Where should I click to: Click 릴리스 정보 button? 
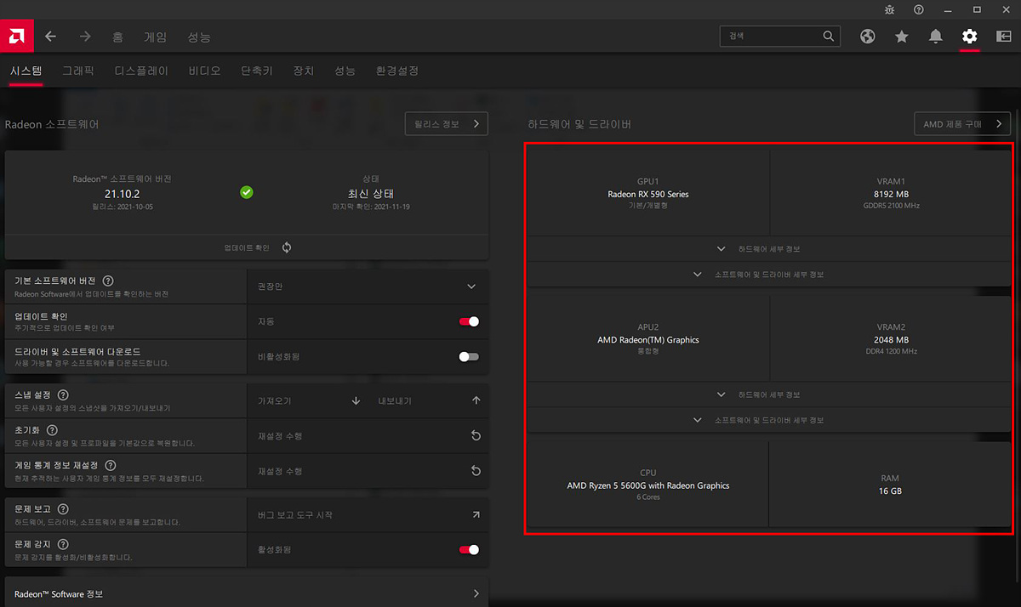pyautogui.click(x=447, y=124)
